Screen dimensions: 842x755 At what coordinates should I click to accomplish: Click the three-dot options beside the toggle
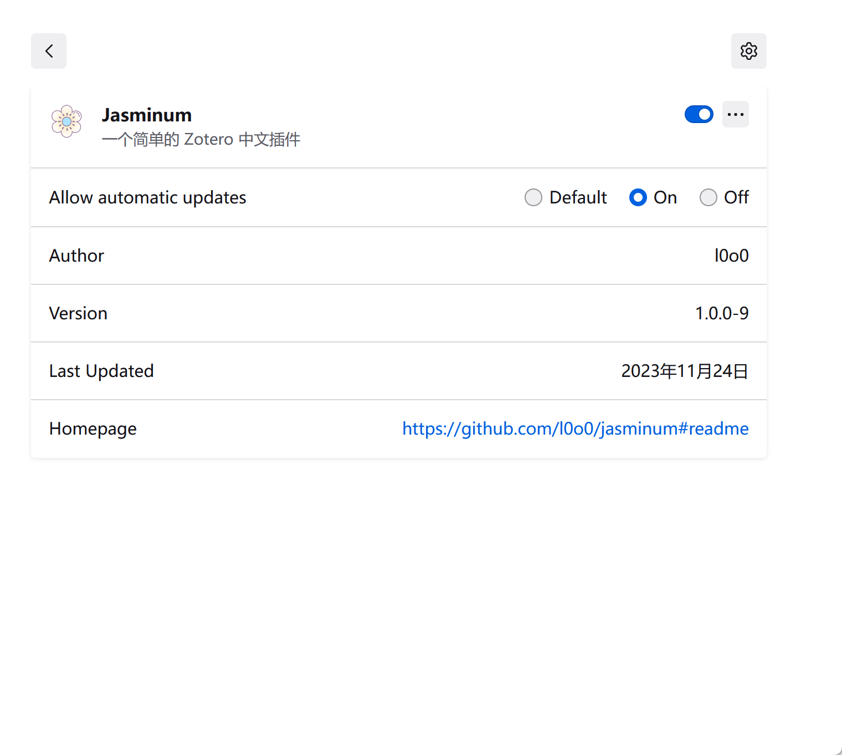click(735, 114)
